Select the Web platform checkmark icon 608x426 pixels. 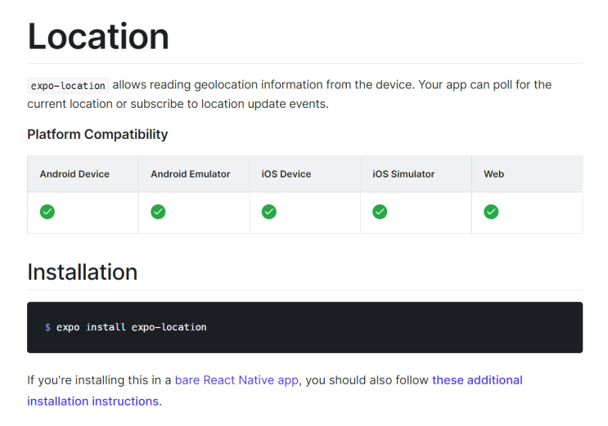(491, 212)
